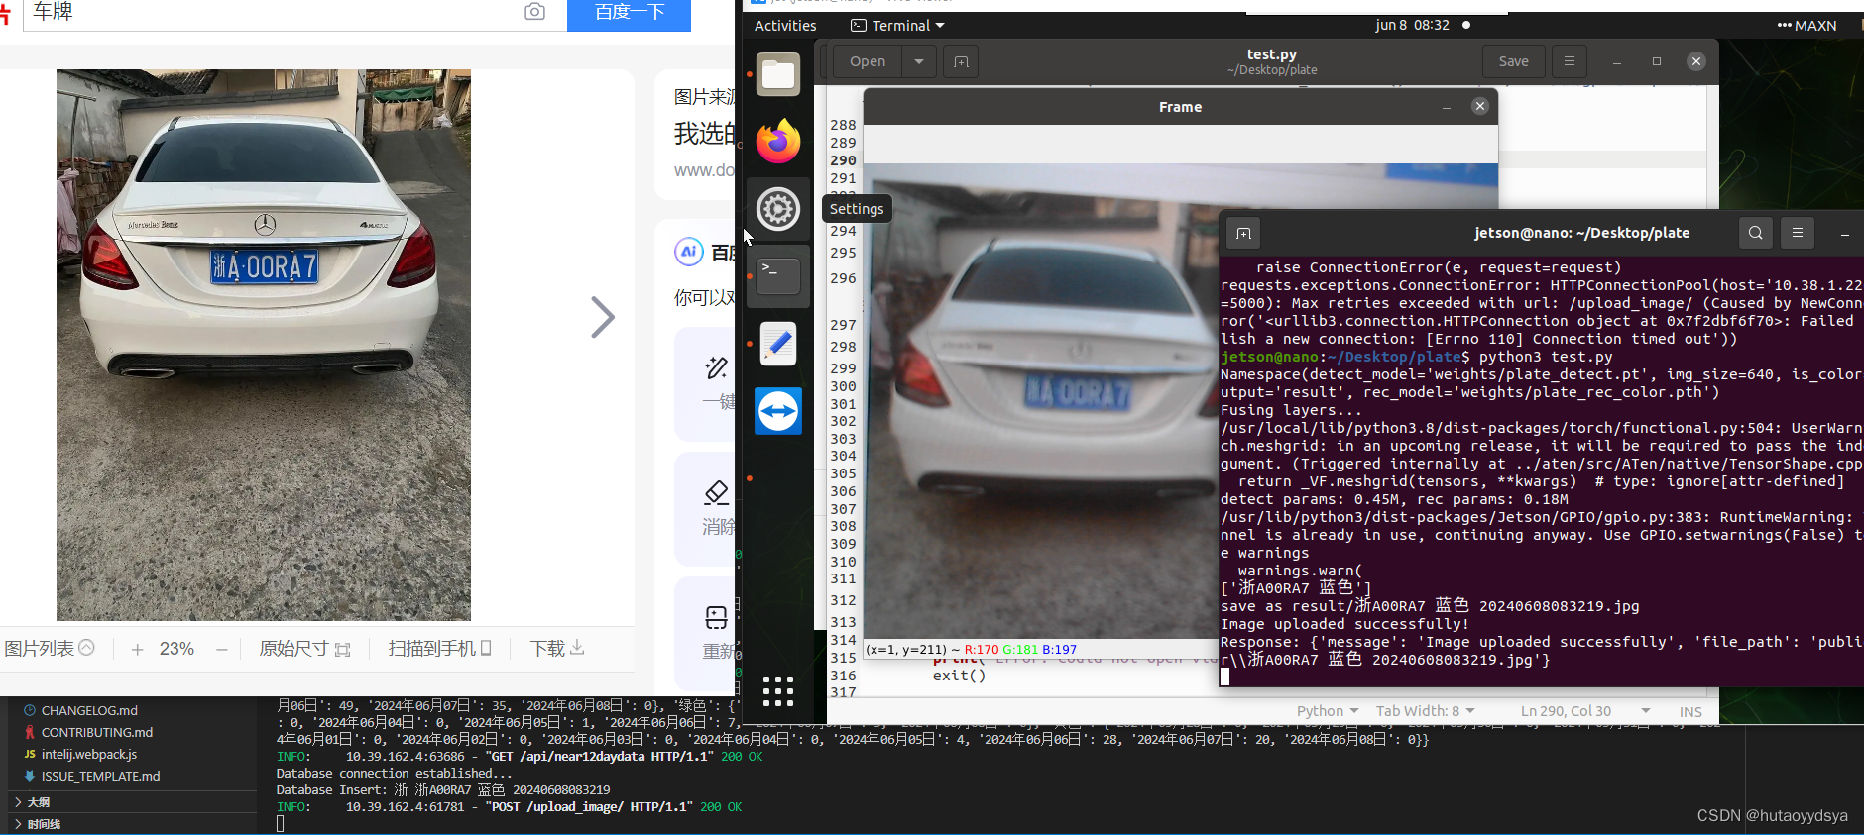Open CONTRIBUTING.md in the file explorer
Viewport: 1864px width, 835px height.
point(97,732)
